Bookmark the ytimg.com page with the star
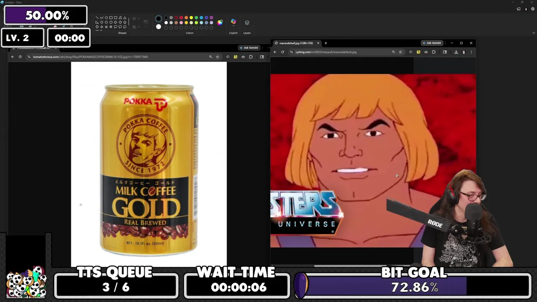The width and height of the screenshot is (537, 302). [400, 52]
